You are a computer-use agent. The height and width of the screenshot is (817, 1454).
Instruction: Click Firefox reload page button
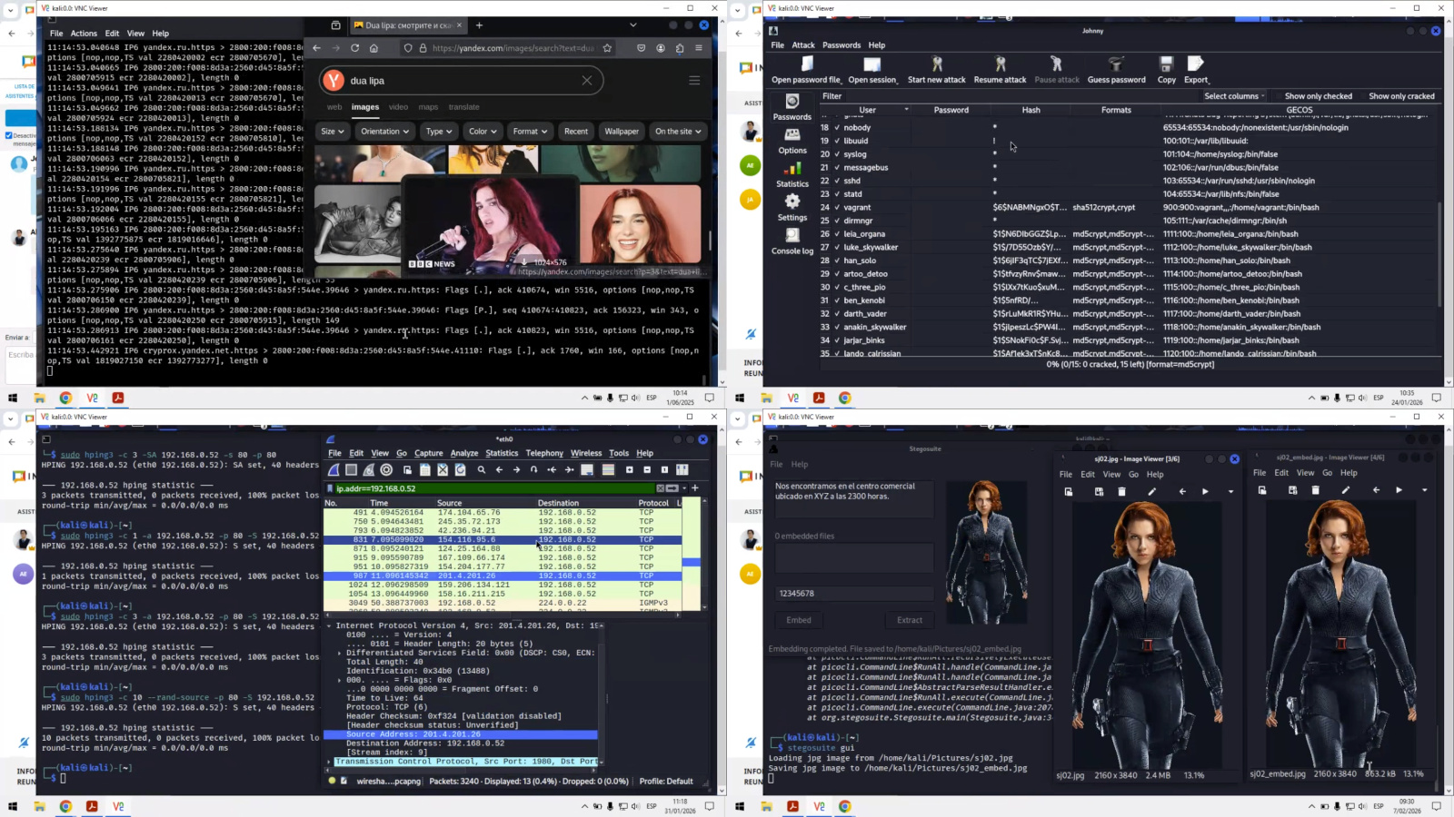pyautogui.click(x=354, y=48)
